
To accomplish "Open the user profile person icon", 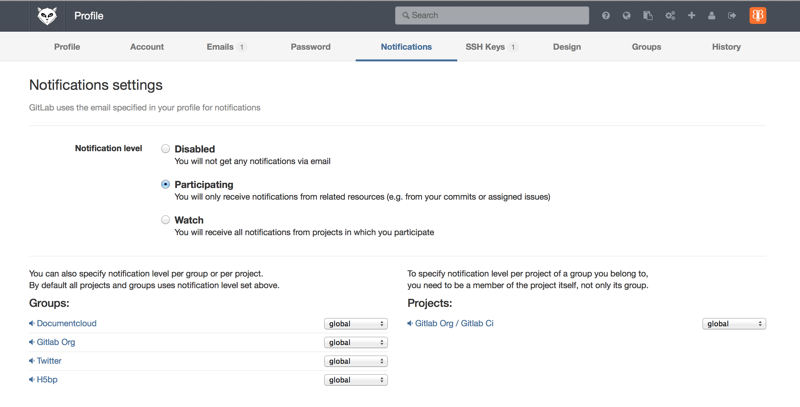I will tap(711, 16).
